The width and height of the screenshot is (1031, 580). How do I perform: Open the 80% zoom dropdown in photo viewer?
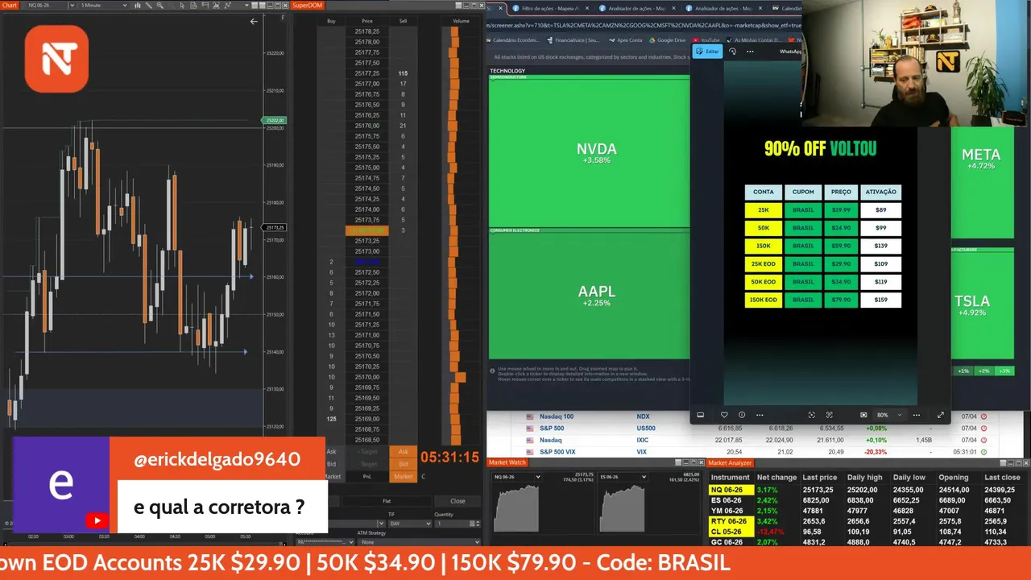click(x=890, y=415)
